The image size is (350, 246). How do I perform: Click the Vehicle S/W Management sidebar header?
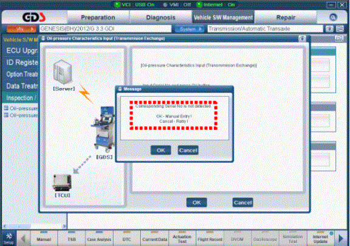point(21,40)
